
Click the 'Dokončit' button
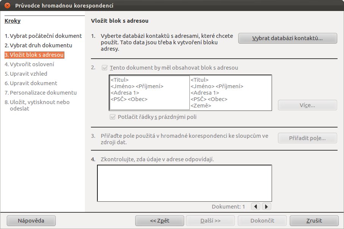[x=262, y=220]
